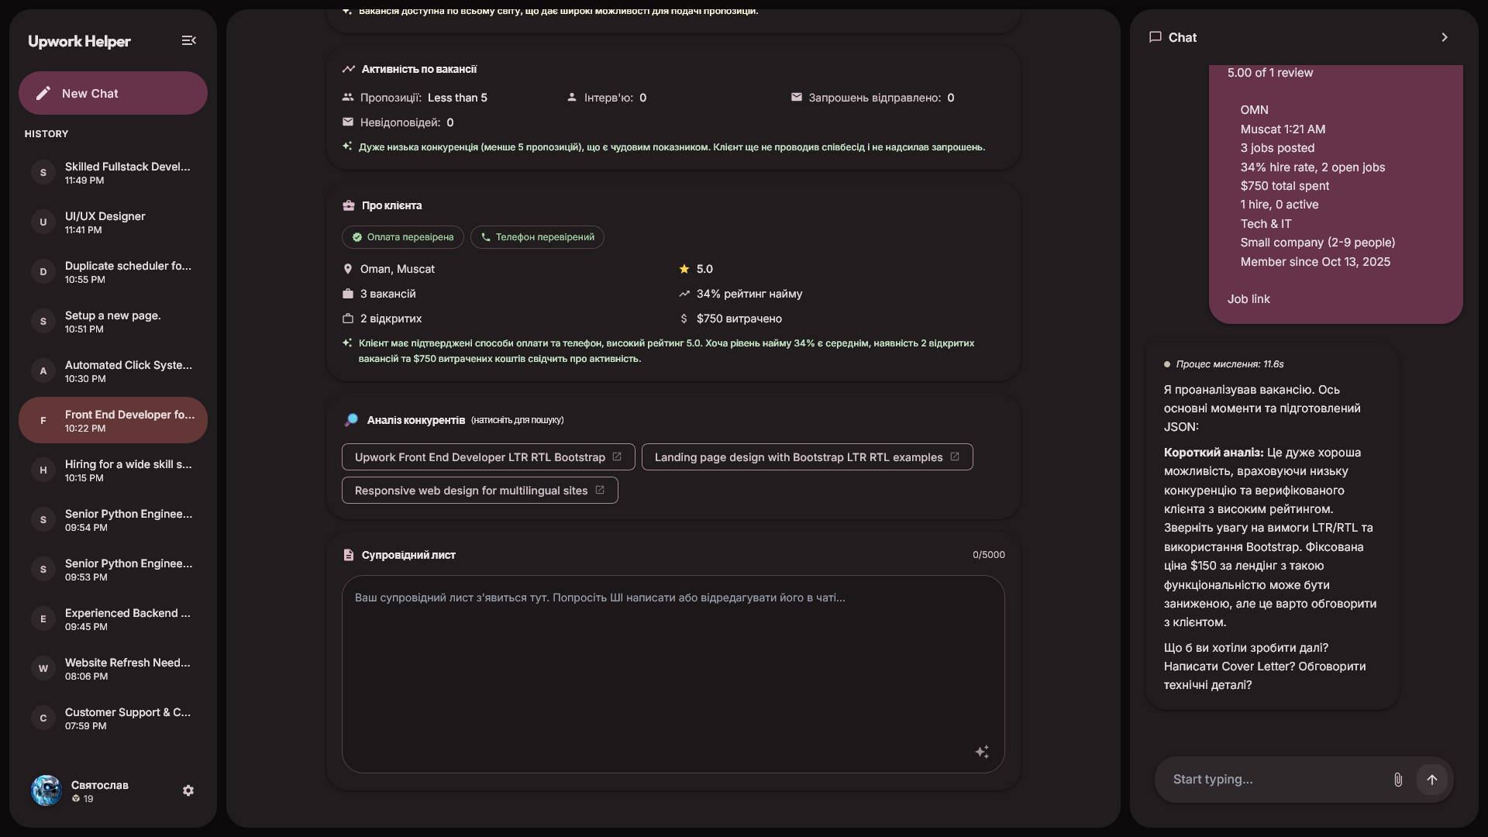Image resolution: width=1488 pixels, height=837 pixels.
Task: Attach a file in chat
Action: tap(1398, 780)
